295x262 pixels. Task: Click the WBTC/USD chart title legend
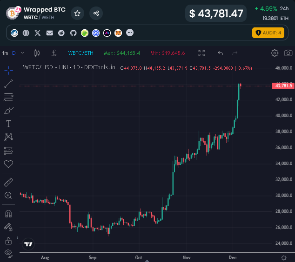pyautogui.click(x=69, y=67)
